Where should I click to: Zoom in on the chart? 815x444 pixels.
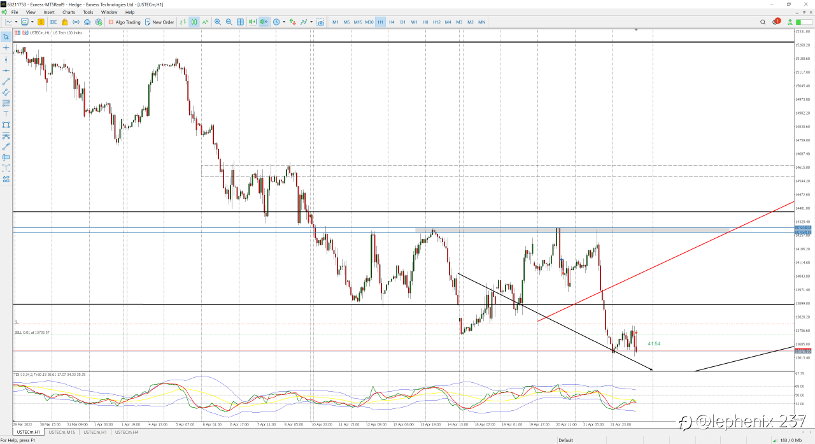coord(218,22)
